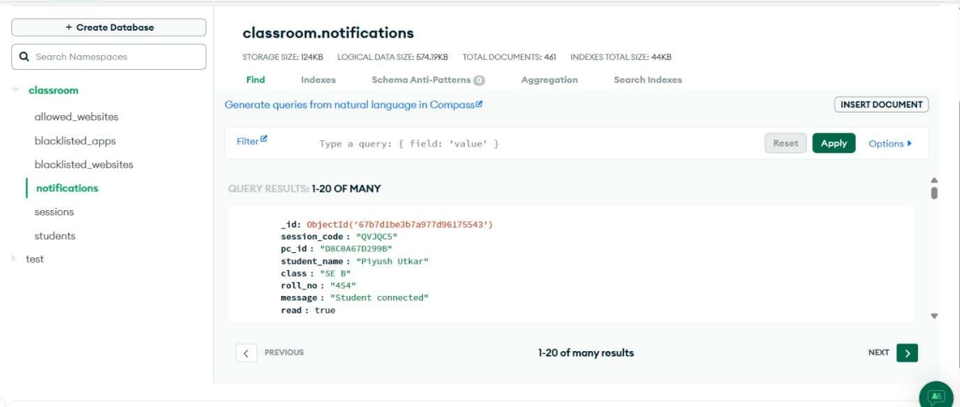Click the Apply query button
The height and width of the screenshot is (407, 960).
coord(834,143)
